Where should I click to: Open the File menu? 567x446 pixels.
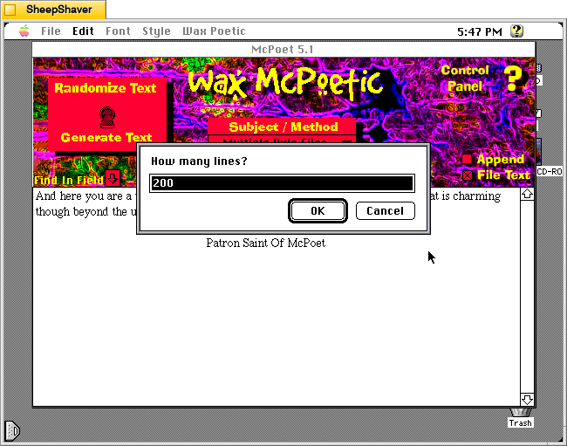(x=51, y=31)
